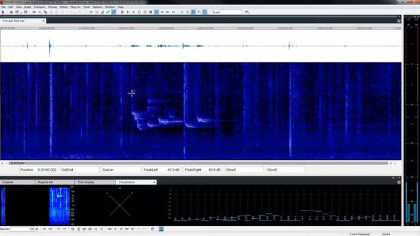The height and width of the screenshot is (236, 420).
Task: Open the Effects menu
Action: pos(64,7)
